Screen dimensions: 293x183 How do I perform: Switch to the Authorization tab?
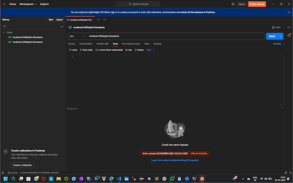86,43
